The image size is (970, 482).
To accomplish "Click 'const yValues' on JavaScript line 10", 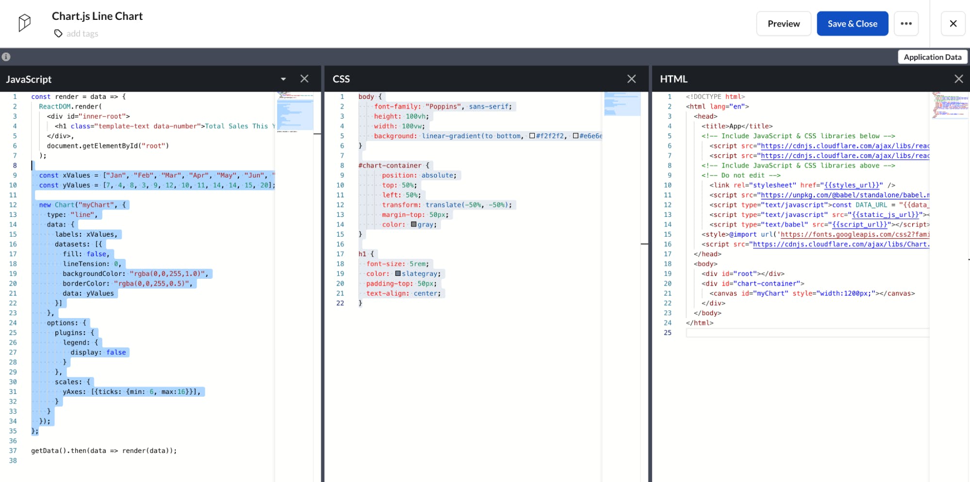I will point(65,185).
